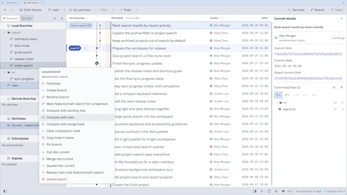
Task: Filter committed files by renamed (arrows 0)
Action: (314, 95)
